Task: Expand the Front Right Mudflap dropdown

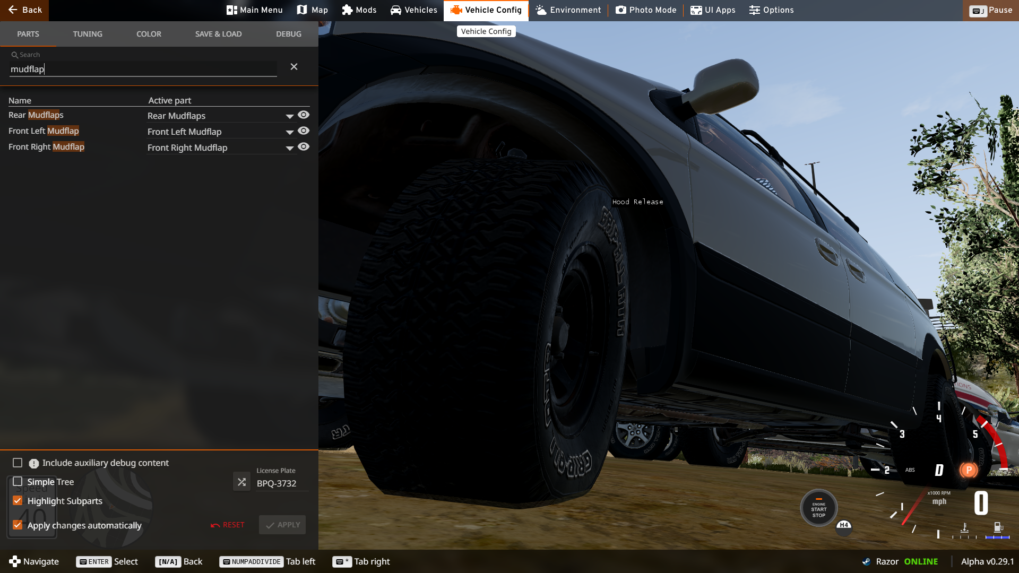Action: tap(289, 148)
